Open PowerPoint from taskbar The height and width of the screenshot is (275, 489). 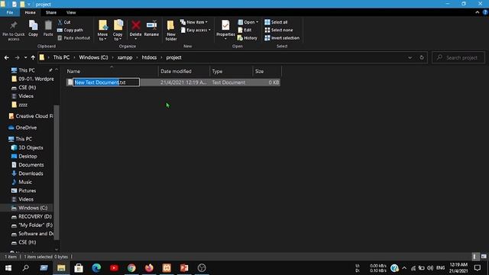184,268
